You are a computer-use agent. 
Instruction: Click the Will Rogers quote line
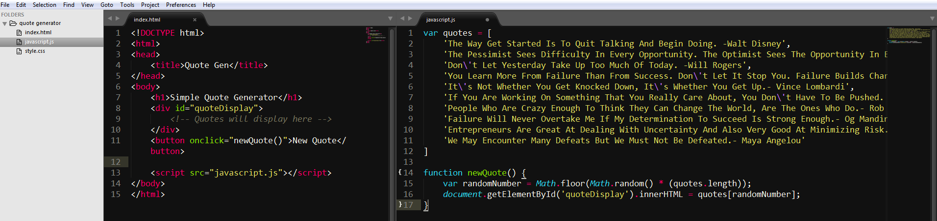597,65
